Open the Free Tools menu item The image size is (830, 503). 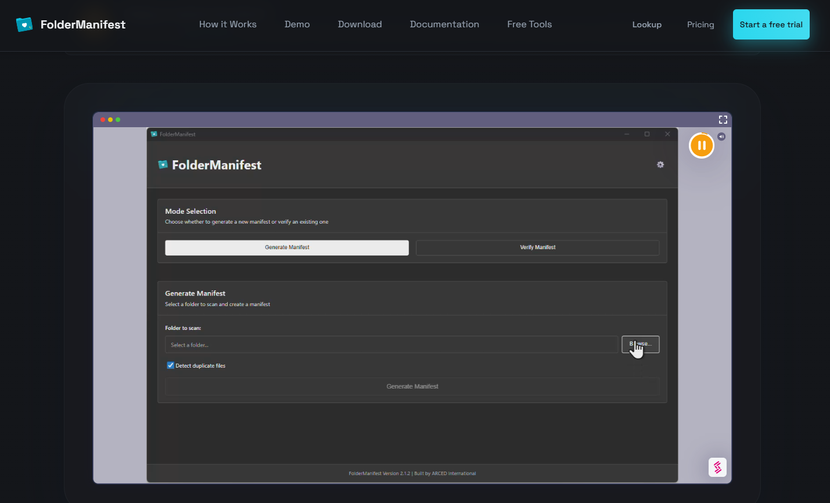pos(529,24)
